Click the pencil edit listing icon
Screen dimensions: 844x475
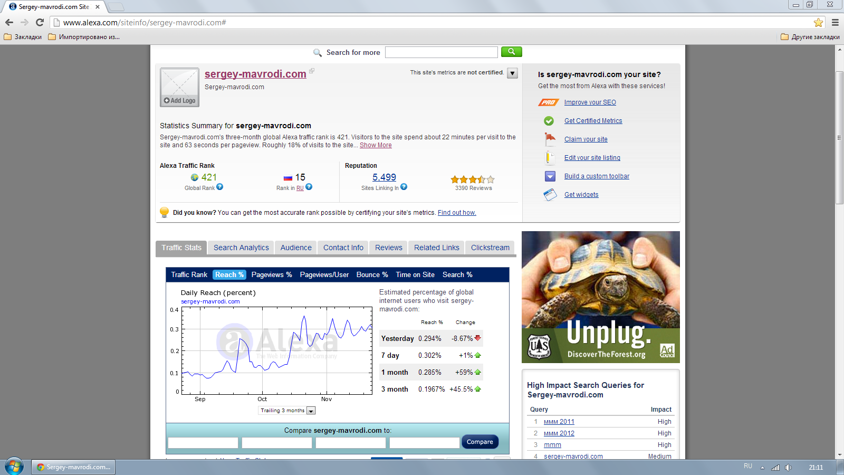click(549, 158)
